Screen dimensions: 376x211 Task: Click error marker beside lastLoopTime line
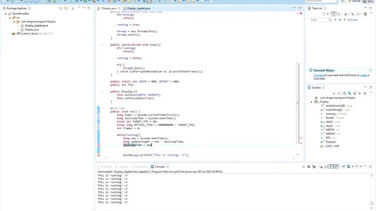click(99, 145)
